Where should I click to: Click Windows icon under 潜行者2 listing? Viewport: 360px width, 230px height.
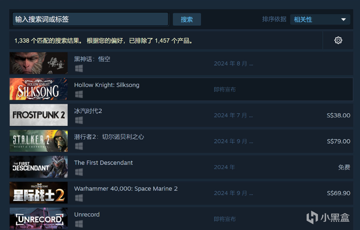[x=79, y=146]
